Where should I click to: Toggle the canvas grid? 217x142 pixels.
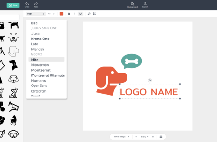point(161,137)
